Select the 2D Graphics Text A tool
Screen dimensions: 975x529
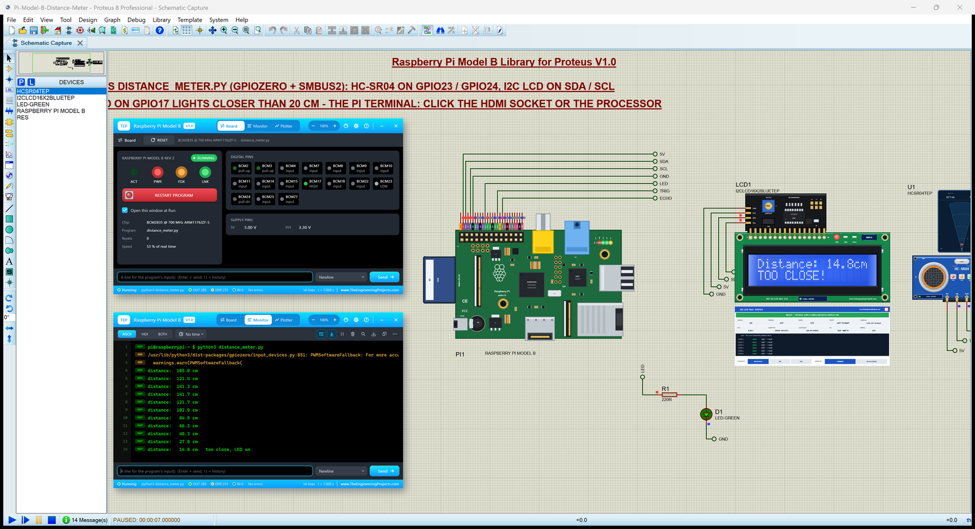click(x=9, y=262)
